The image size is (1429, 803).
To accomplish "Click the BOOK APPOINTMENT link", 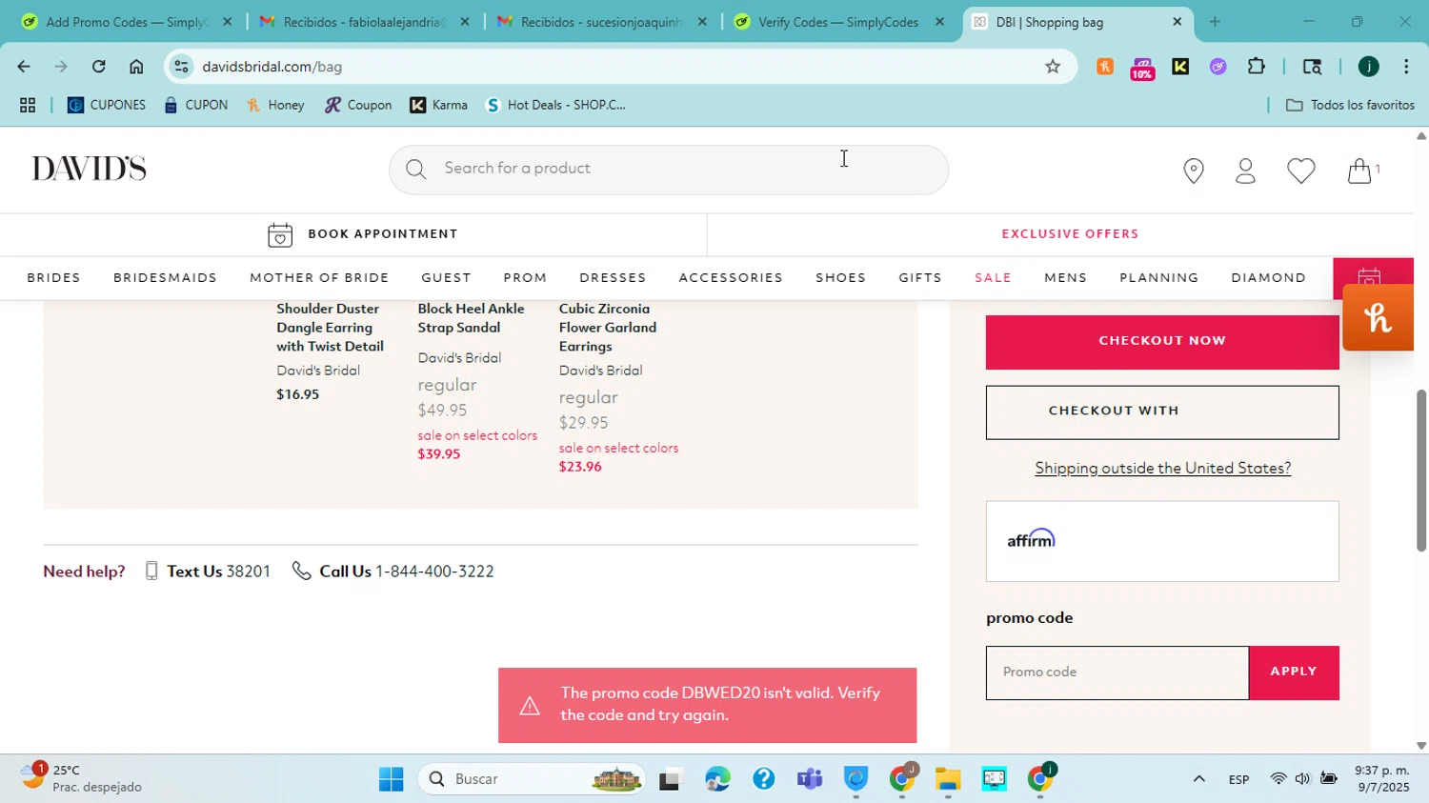I will click(382, 234).
